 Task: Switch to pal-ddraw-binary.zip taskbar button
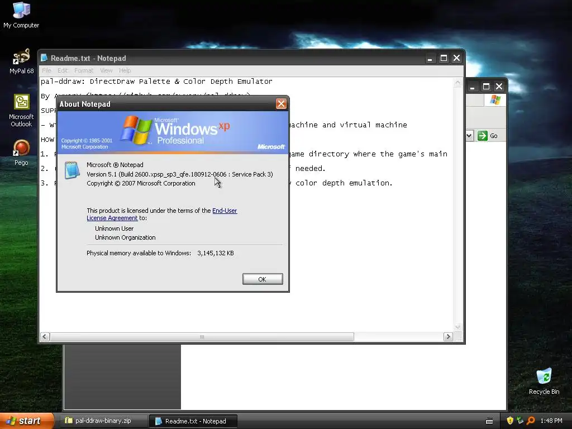click(x=103, y=421)
